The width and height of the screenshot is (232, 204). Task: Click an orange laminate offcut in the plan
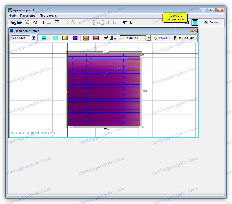(134, 58)
